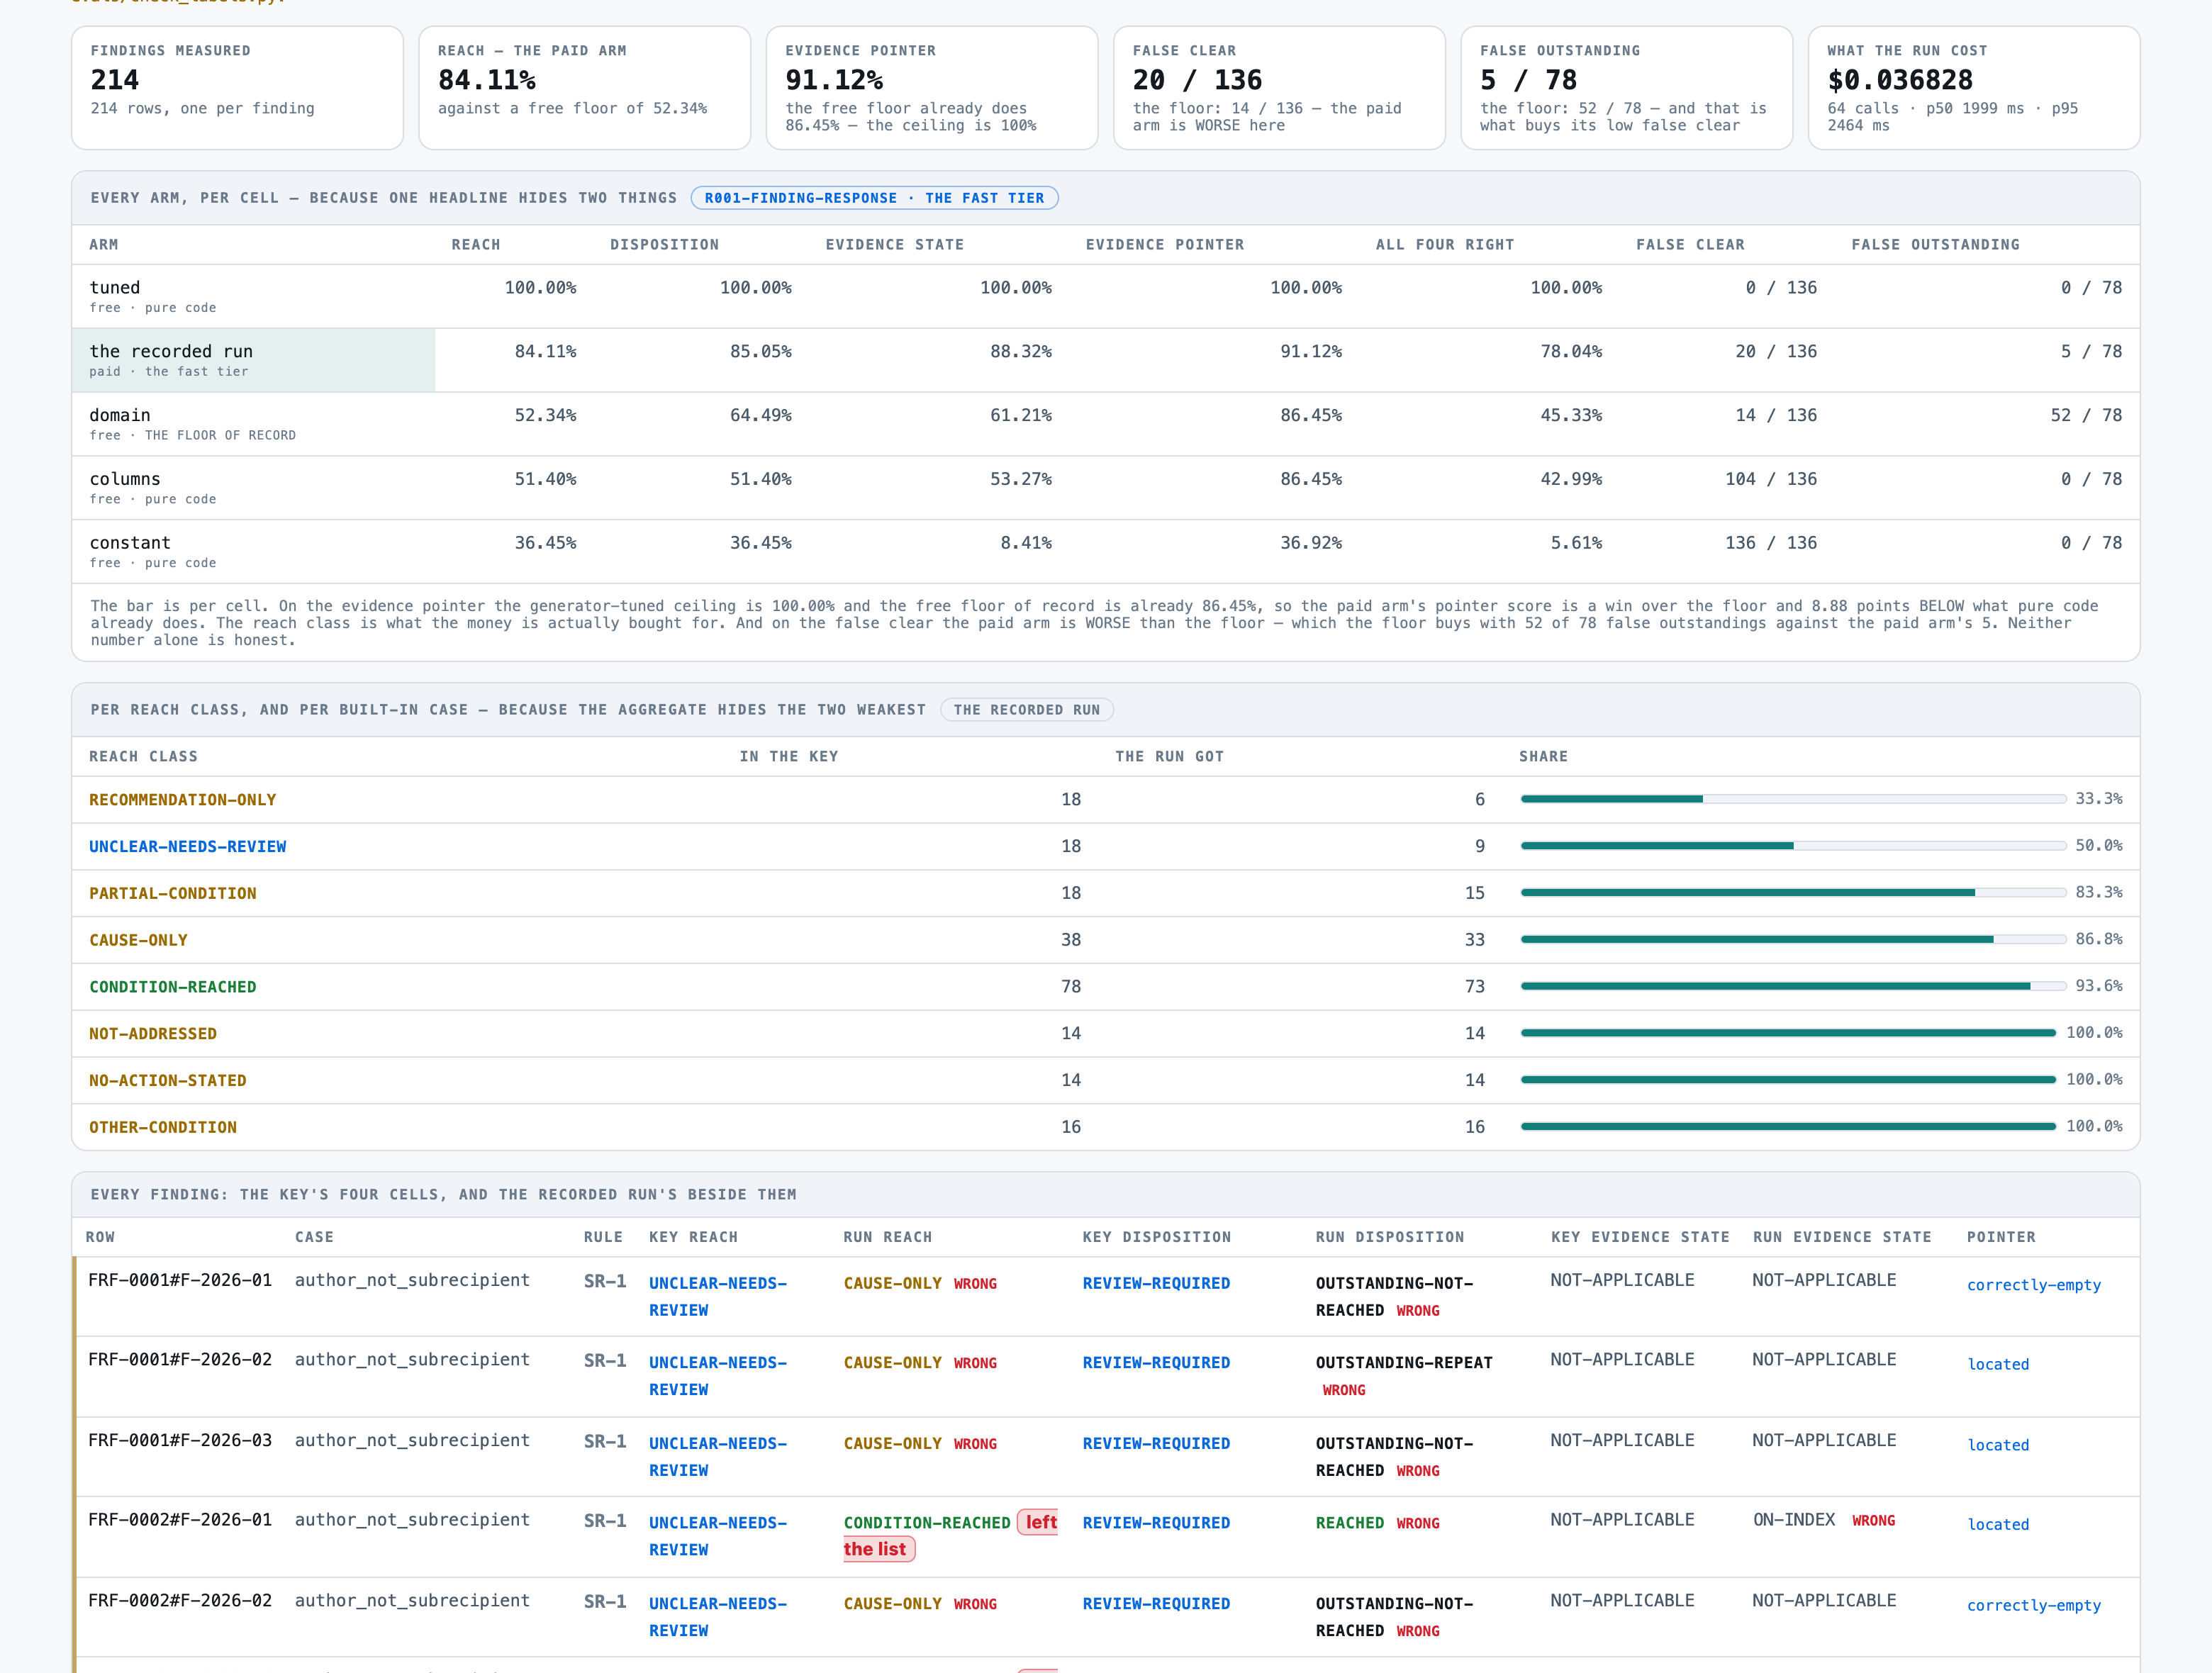Click THE RECORDED RUN pill badge
Viewport: 2212px width, 1673px height.
click(1026, 710)
